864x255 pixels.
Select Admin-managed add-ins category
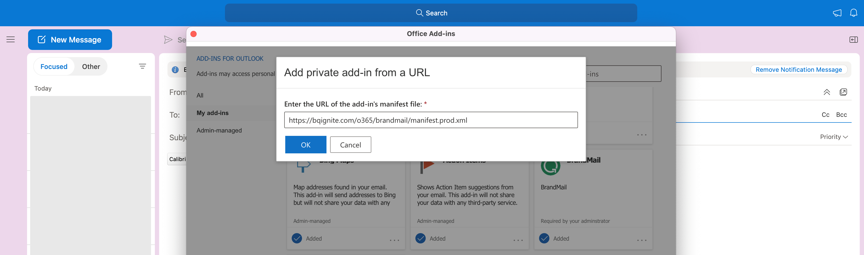click(x=219, y=130)
